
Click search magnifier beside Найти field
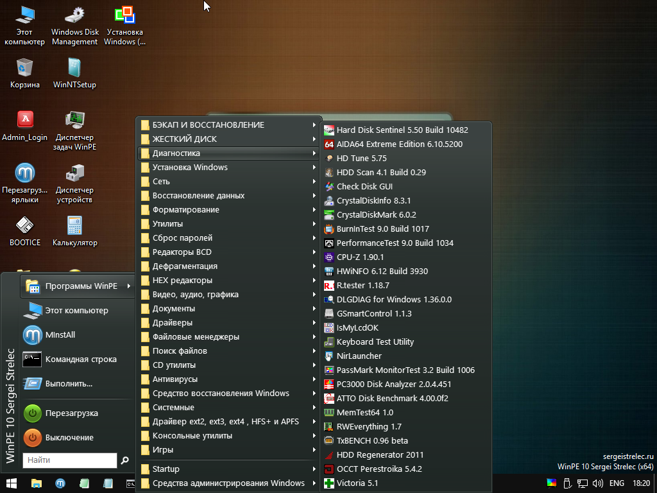pos(125,460)
